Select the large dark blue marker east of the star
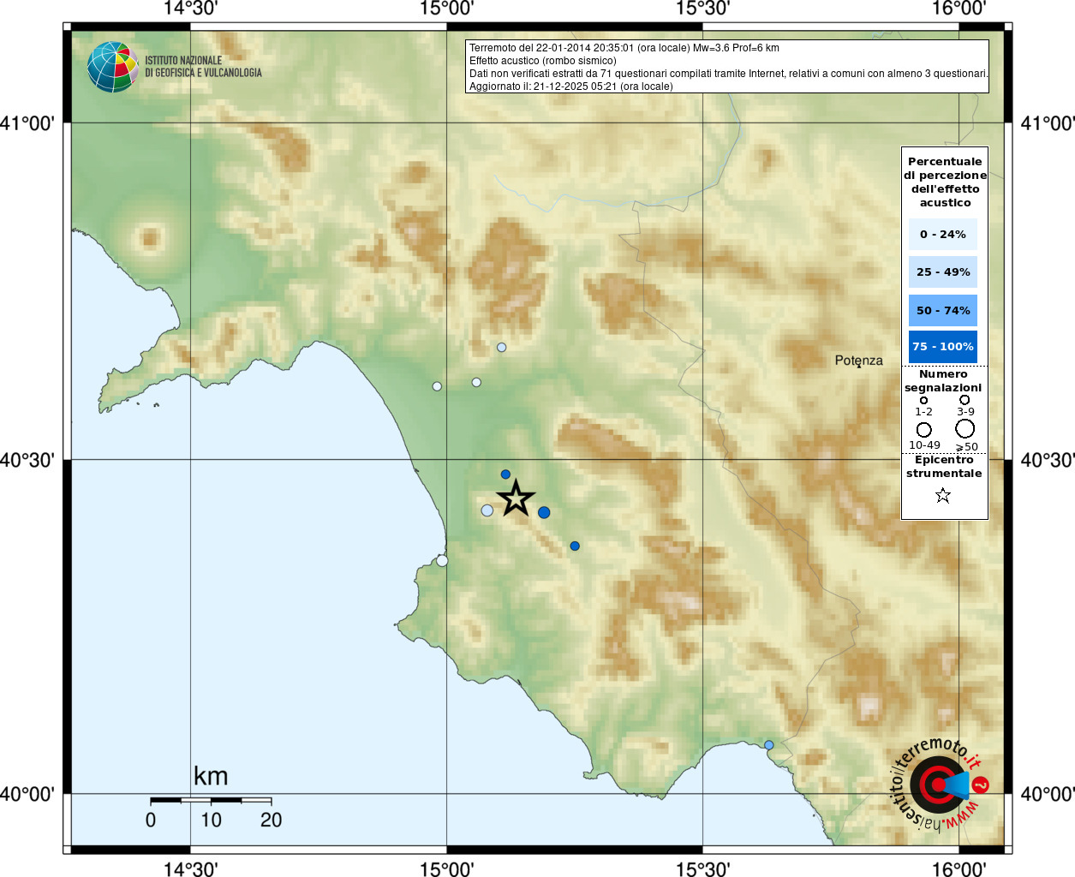This screenshot has height=877, width=1075. click(x=544, y=512)
